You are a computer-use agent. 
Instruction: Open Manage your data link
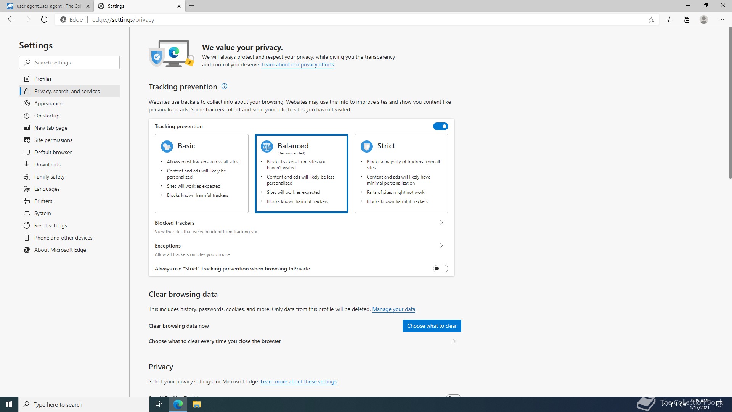(393, 309)
